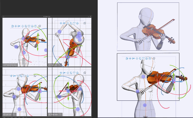Select dolly camera icon in Left view pane

coord(14,76)
